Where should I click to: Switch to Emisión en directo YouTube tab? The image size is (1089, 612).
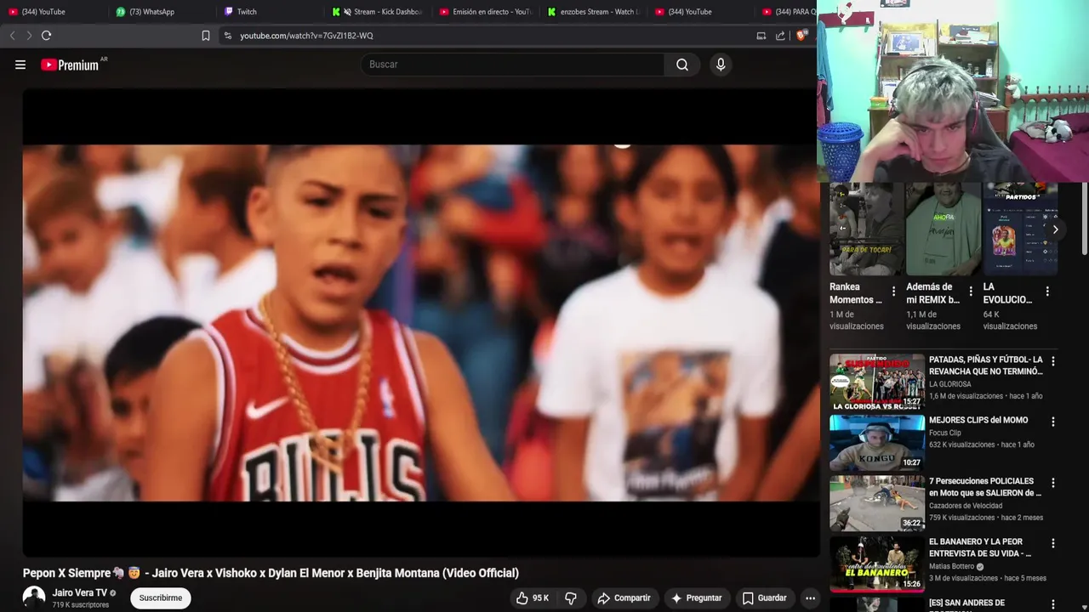tap(485, 12)
